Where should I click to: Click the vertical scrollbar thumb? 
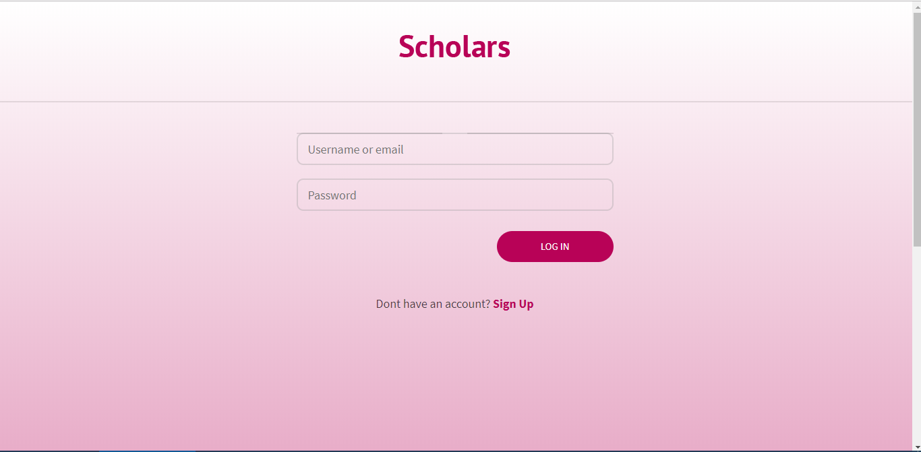pyautogui.click(x=916, y=129)
